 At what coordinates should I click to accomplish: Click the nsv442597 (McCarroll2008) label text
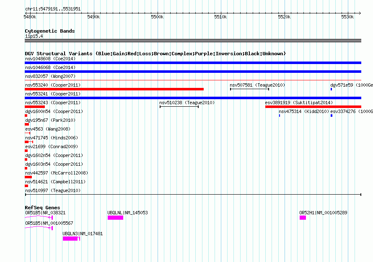[57, 173]
